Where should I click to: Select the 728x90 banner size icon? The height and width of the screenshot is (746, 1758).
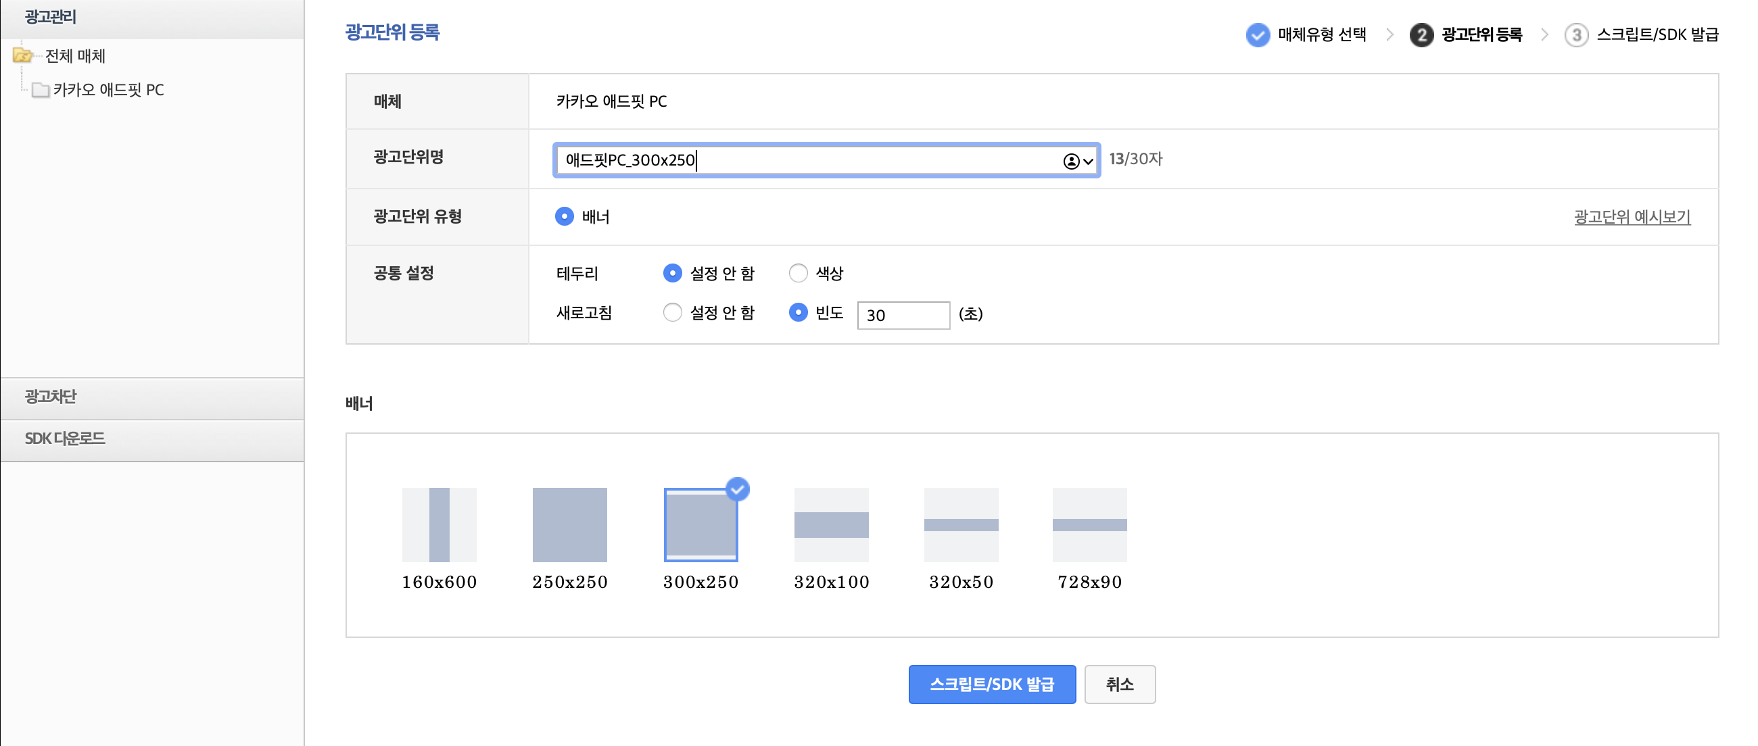tap(1089, 524)
